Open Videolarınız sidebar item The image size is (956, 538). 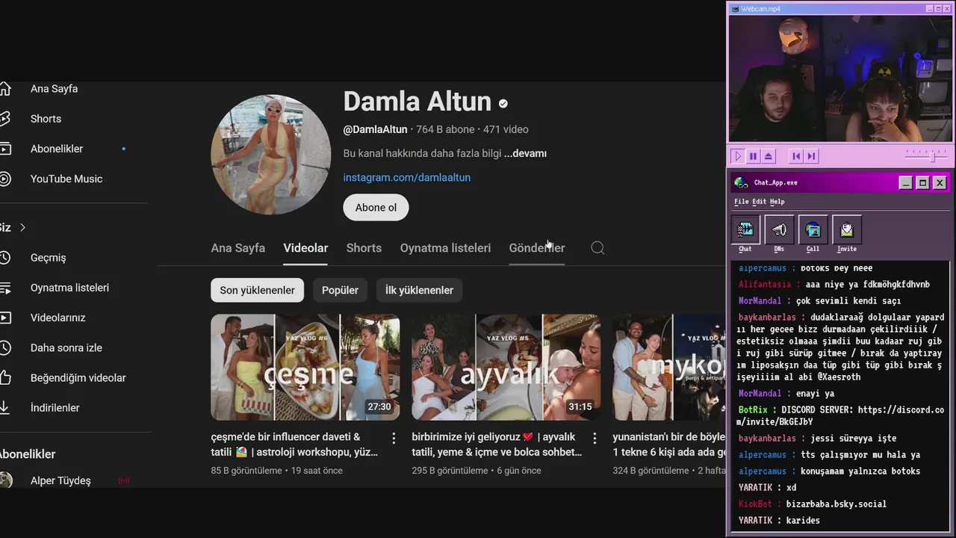tap(58, 318)
